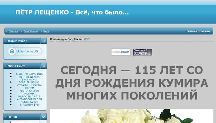Open Главная link in top navigation bar
Screen dimensions: 216x123
click(13, 31)
